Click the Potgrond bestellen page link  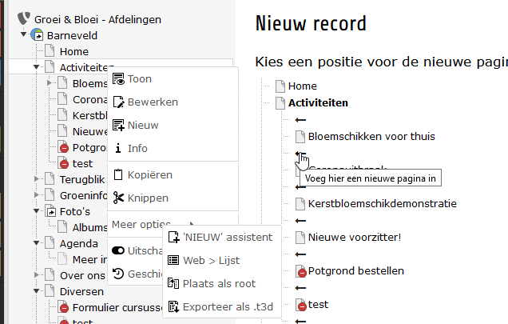(355, 271)
